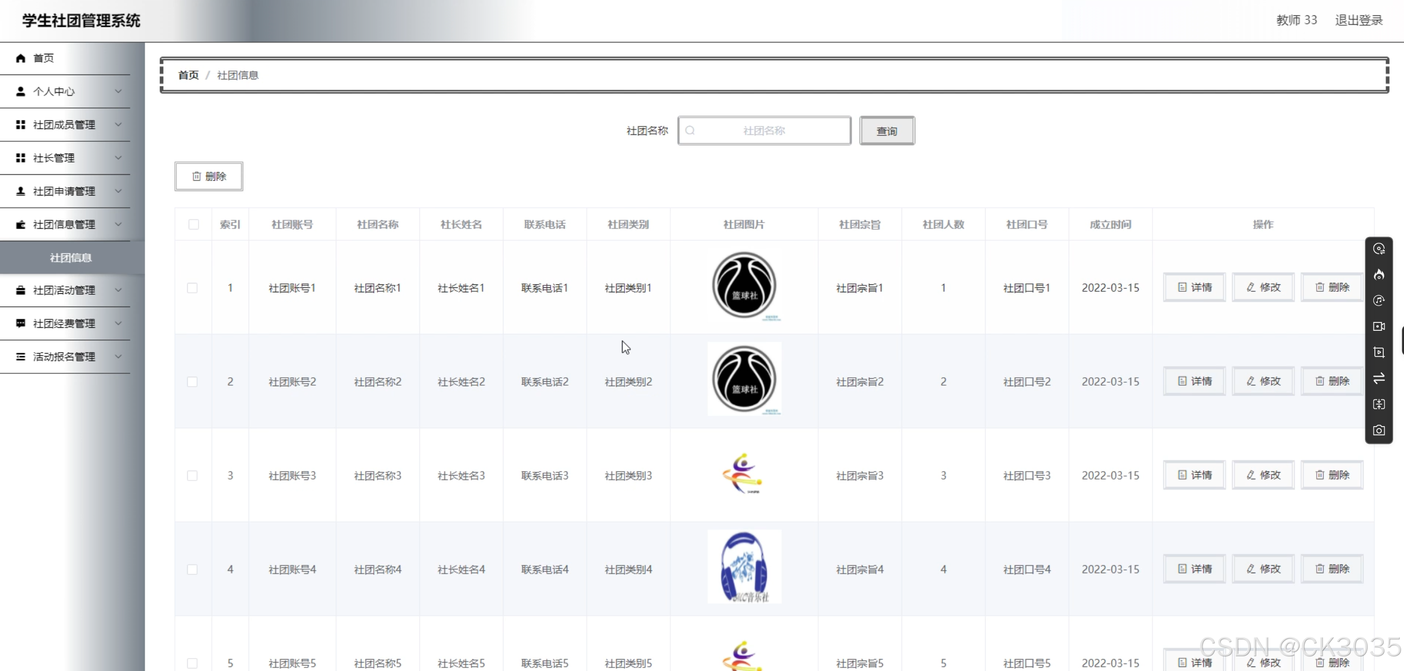Image resolution: width=1404 pixels, height=671 pixels.
Task: Click the crop video icon in floating toolbar
Action: 1378,353
